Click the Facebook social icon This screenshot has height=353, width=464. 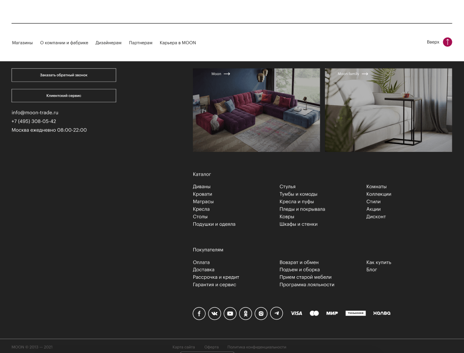click(199, 314)
